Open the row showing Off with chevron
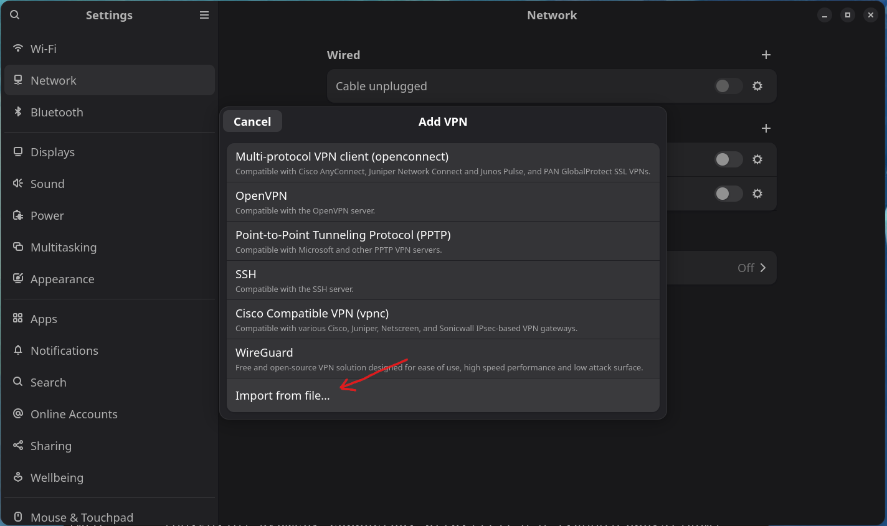The image size is (887, 526). [x=721, y=268]
